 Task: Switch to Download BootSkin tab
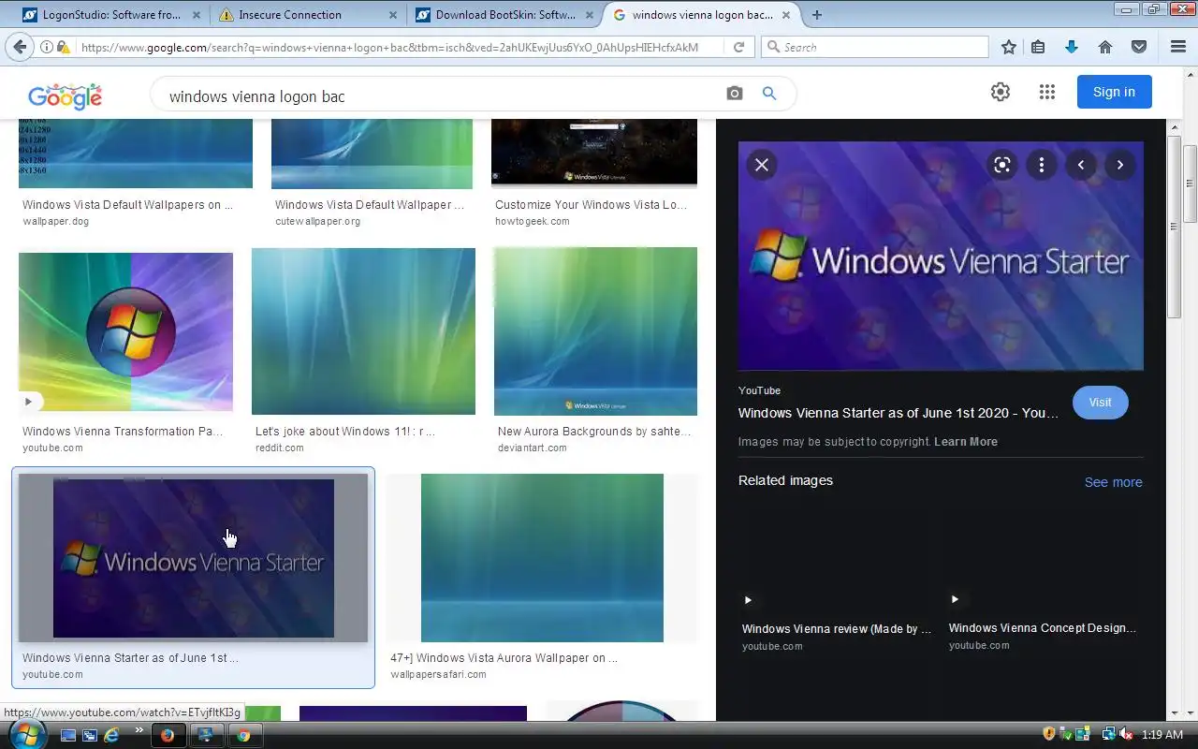coord(504,15)
